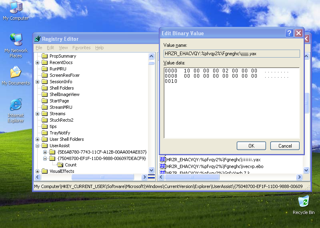Expand the RecentDocs tree node
The image size is (320, 228).
pos(37,62)
